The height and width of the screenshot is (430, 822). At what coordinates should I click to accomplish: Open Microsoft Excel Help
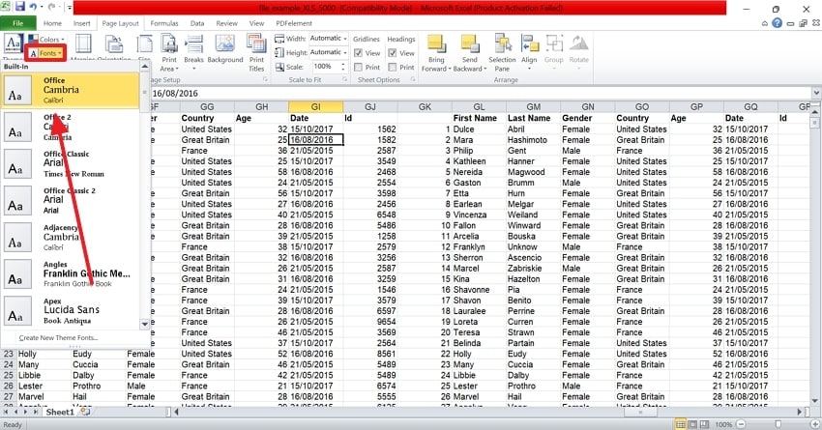click(777, 23)
